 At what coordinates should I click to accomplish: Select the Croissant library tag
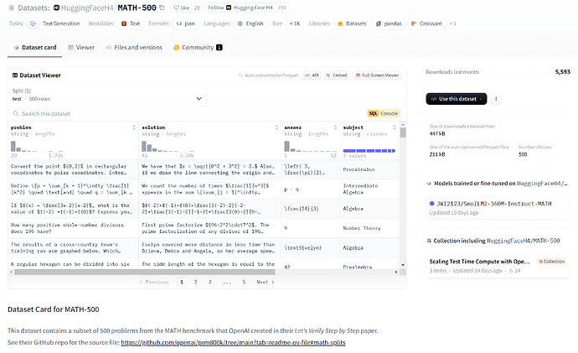[x=431, y=23]
